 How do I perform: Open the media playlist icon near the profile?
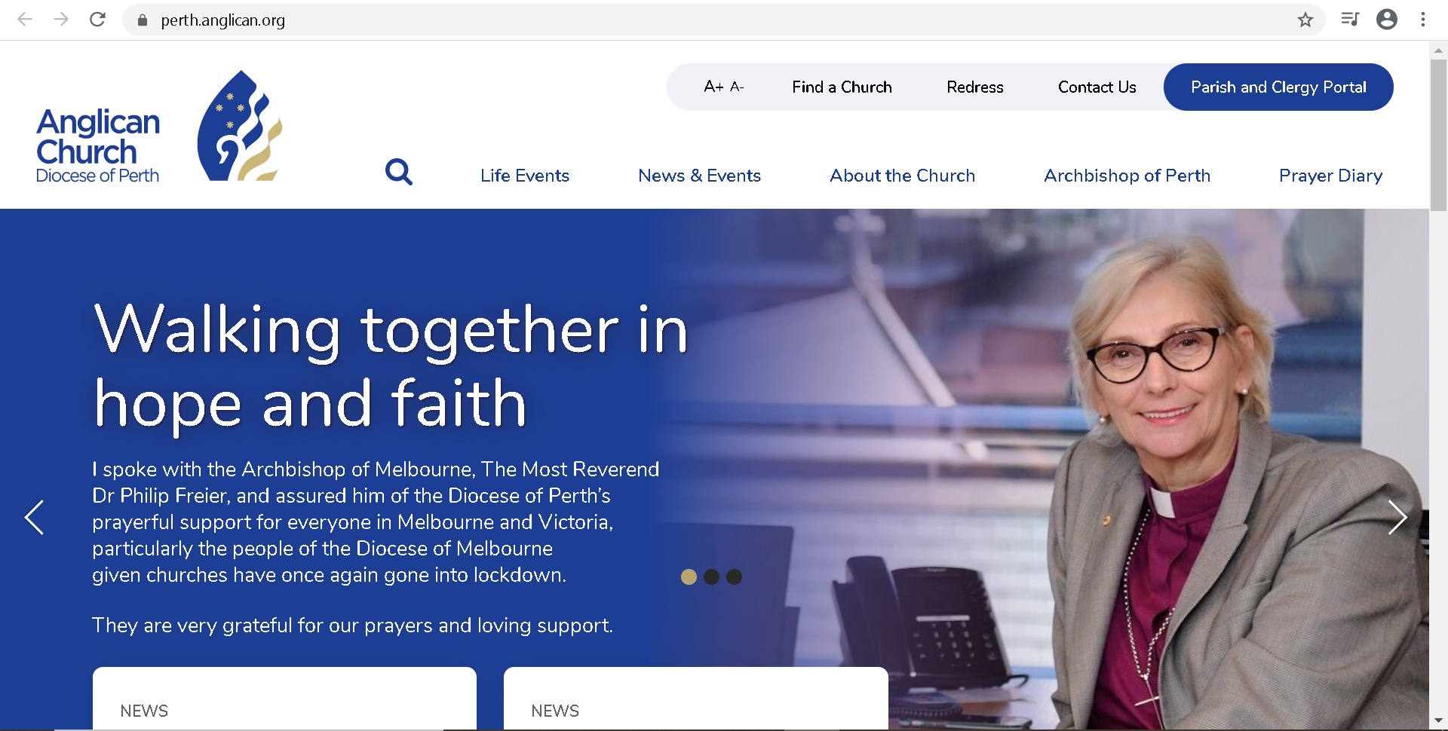click(1350, 20)
